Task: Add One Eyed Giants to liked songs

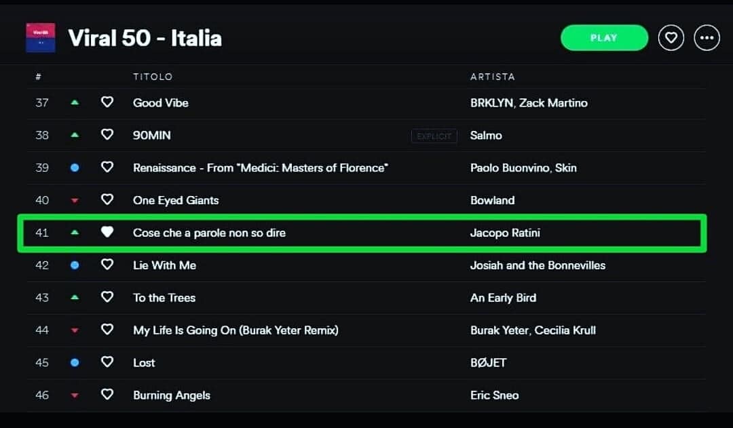Action: tap(107, 199)
